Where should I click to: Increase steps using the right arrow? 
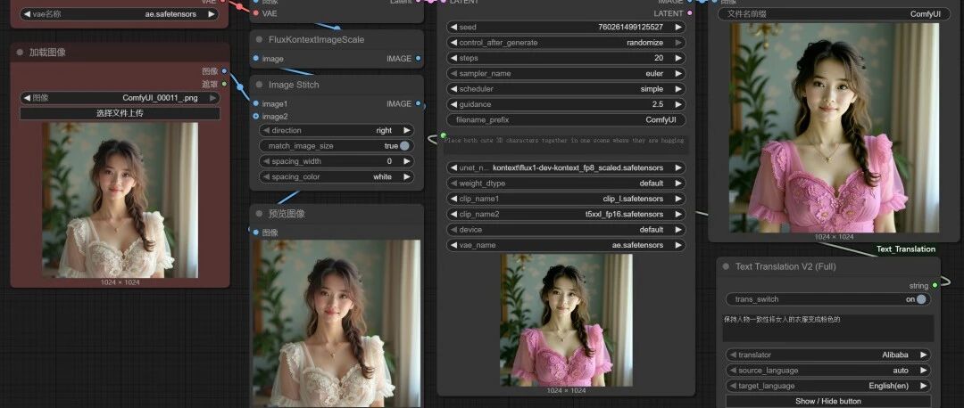tap(678, 58)
